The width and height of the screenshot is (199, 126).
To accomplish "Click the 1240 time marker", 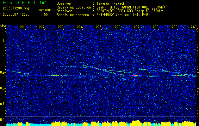I will click(x=193, y=27).
